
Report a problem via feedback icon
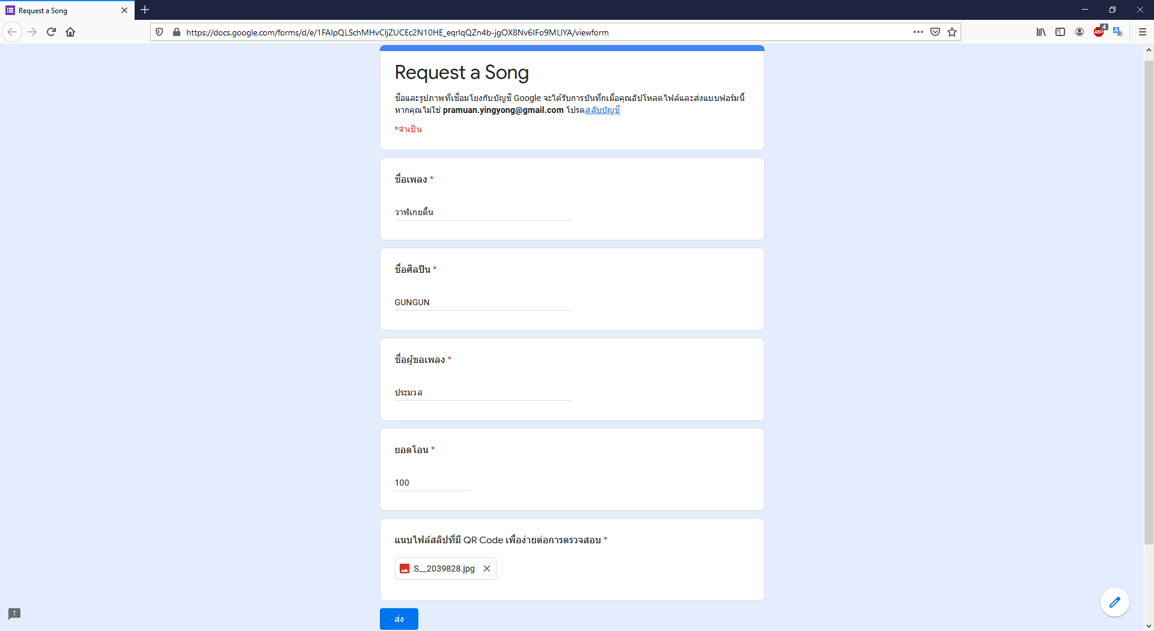coord(14,614)
